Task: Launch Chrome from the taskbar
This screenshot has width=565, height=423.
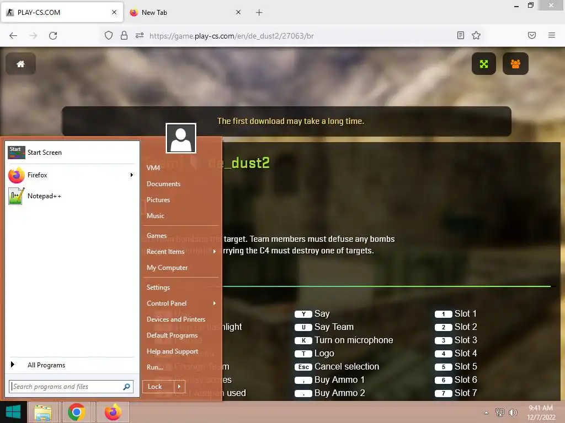Action: (x=76, y=412)
